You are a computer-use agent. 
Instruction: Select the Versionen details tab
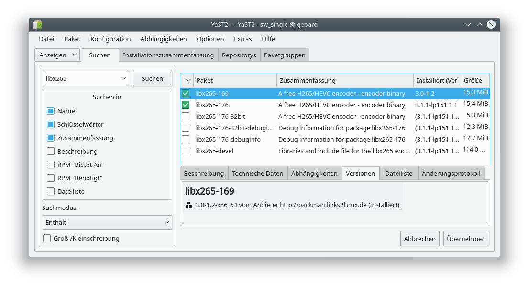[360, 173]
